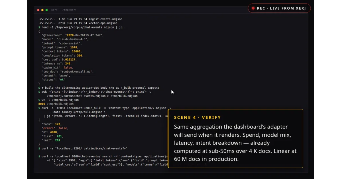
Task: Click the "errors": false result line
Action: 55,128
